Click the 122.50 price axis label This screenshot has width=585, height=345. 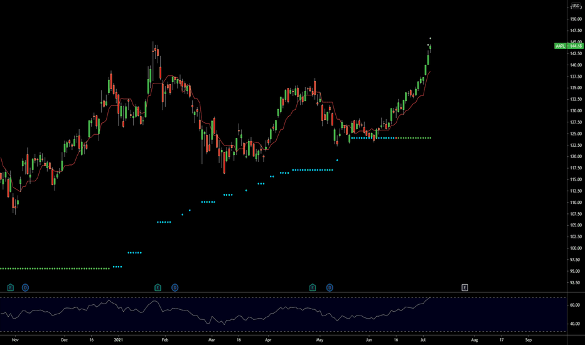[x=576, y=145]
